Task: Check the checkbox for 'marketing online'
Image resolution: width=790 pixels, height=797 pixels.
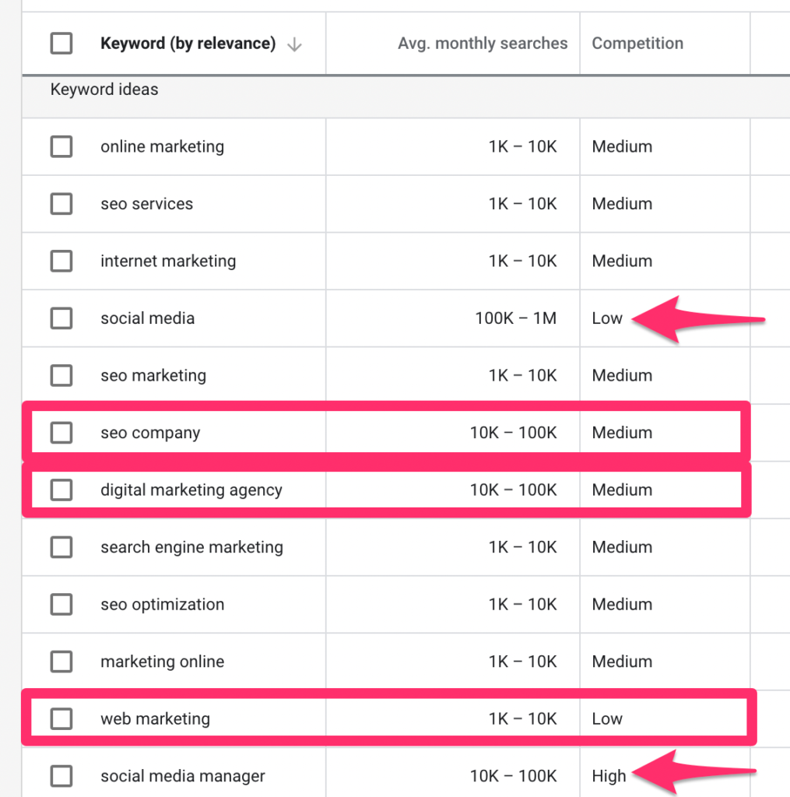Action: (61, 662)
